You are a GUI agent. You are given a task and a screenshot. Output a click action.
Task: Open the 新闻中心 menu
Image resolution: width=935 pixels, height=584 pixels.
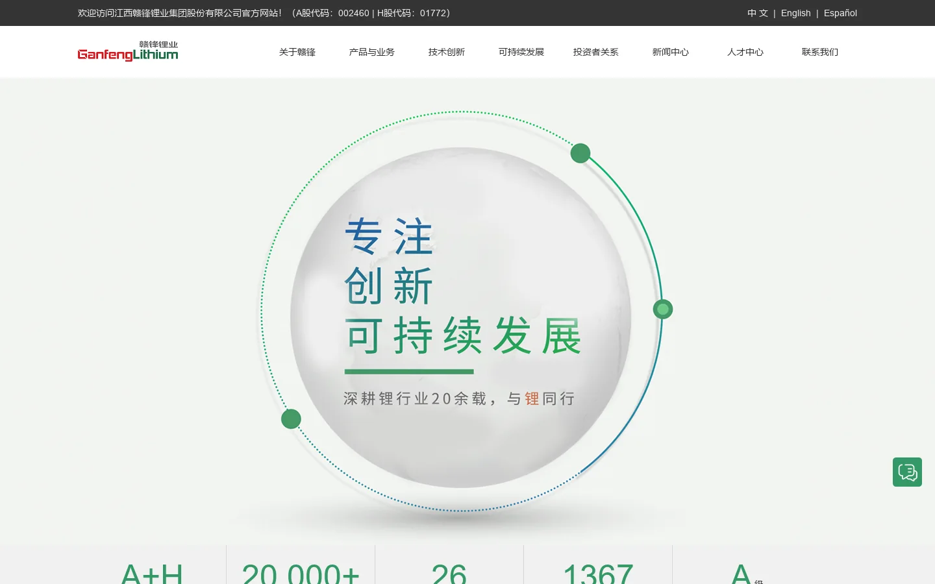click(x=671, y=52)
